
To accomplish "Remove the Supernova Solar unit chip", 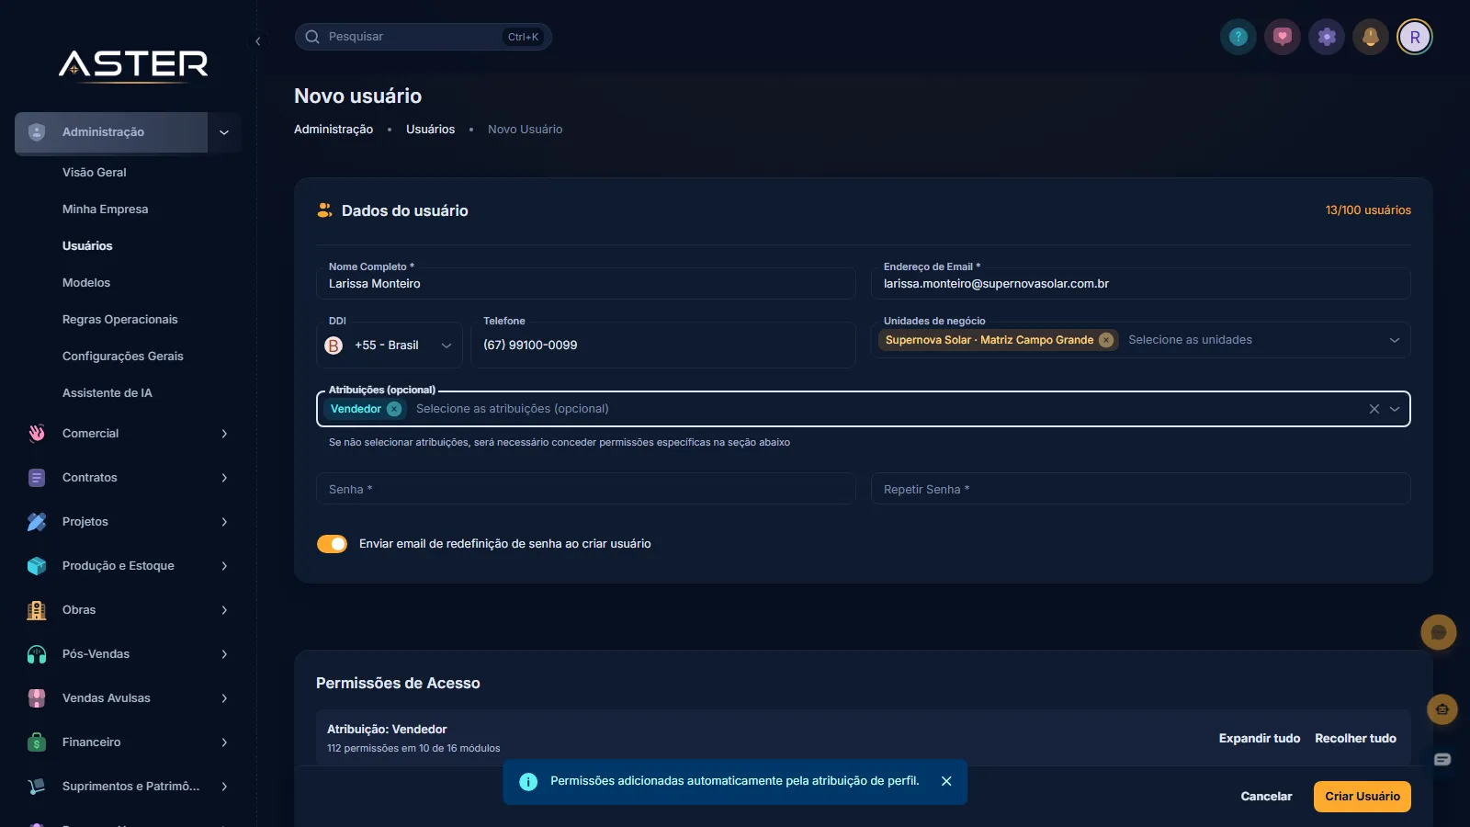I will (x=1106, y=340).
